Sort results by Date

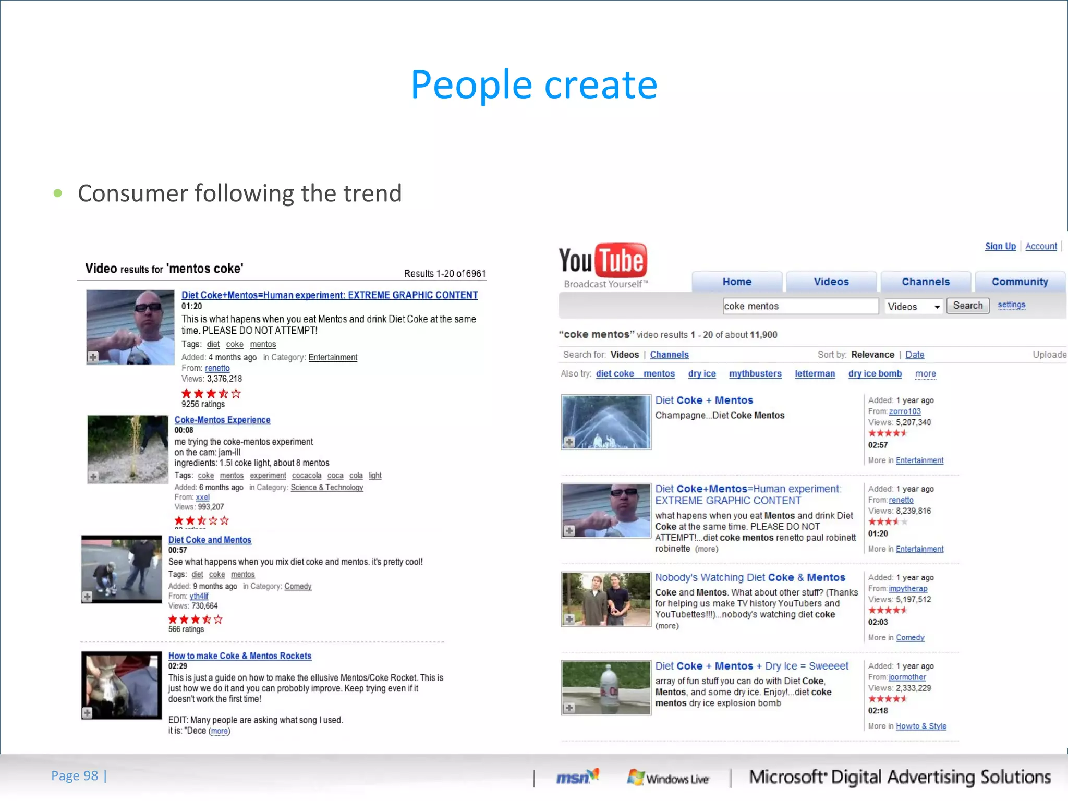click(x=915, y=355)
